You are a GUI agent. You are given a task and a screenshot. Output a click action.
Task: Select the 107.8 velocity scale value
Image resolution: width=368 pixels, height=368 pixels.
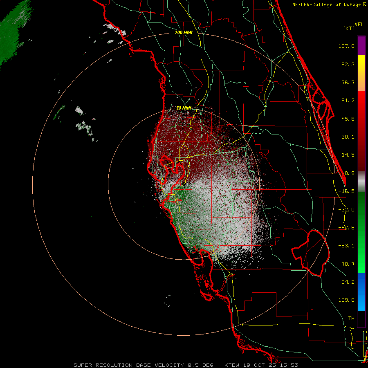[346, 46]
